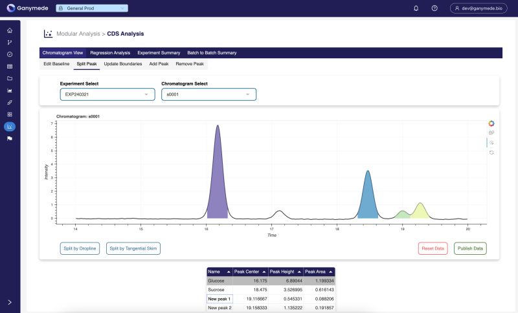The image size is (518, 313).
Task: Select the highlighted analysis sidebar icon
Action: point(10,126)
